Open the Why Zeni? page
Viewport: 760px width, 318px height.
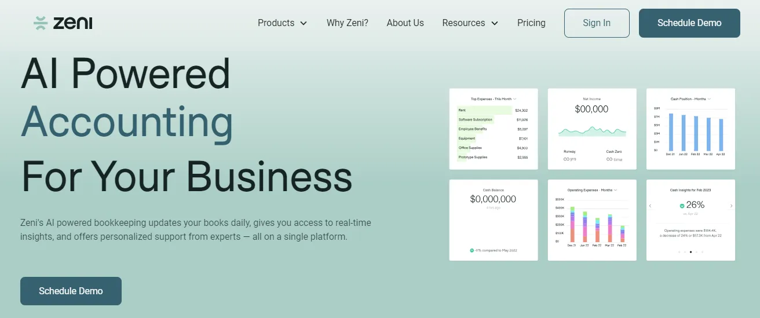(348, 23)
